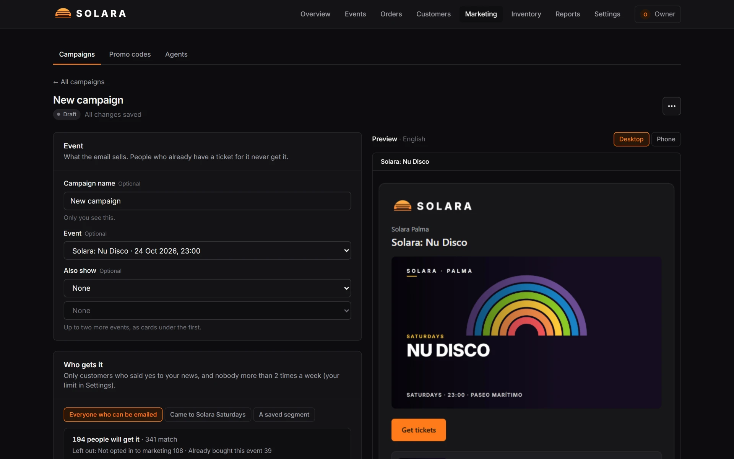This screenshot has height=459, width=734.
Task: Open Inventory in top navigation
Action: click(x=526, y=14)
